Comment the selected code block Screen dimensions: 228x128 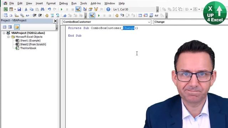point(52,15)
